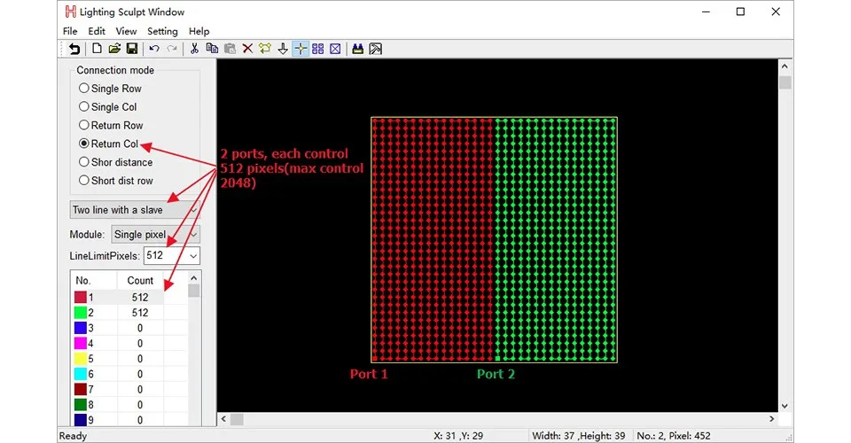Click Count 0 in row 3
Screen dimensions: 851x443
click(x=140, y=328)
